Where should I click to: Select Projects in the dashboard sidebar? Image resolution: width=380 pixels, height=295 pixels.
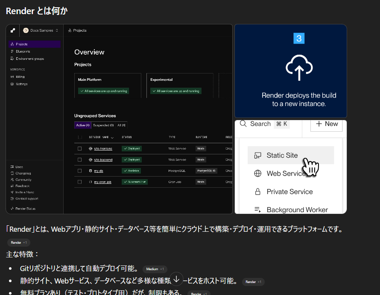(35, 44)
